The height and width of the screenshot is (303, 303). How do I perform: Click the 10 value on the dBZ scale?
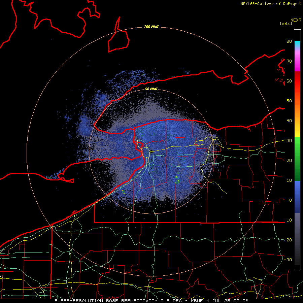289,180
